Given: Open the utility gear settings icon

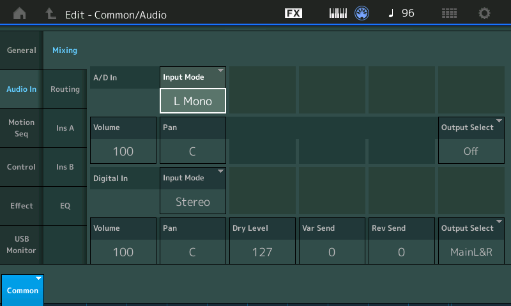Looking at the screenshot, I should [x=484, y=13].
